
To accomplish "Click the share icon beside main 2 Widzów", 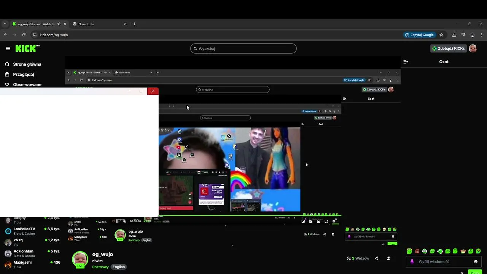I will (x=376, y=258).
